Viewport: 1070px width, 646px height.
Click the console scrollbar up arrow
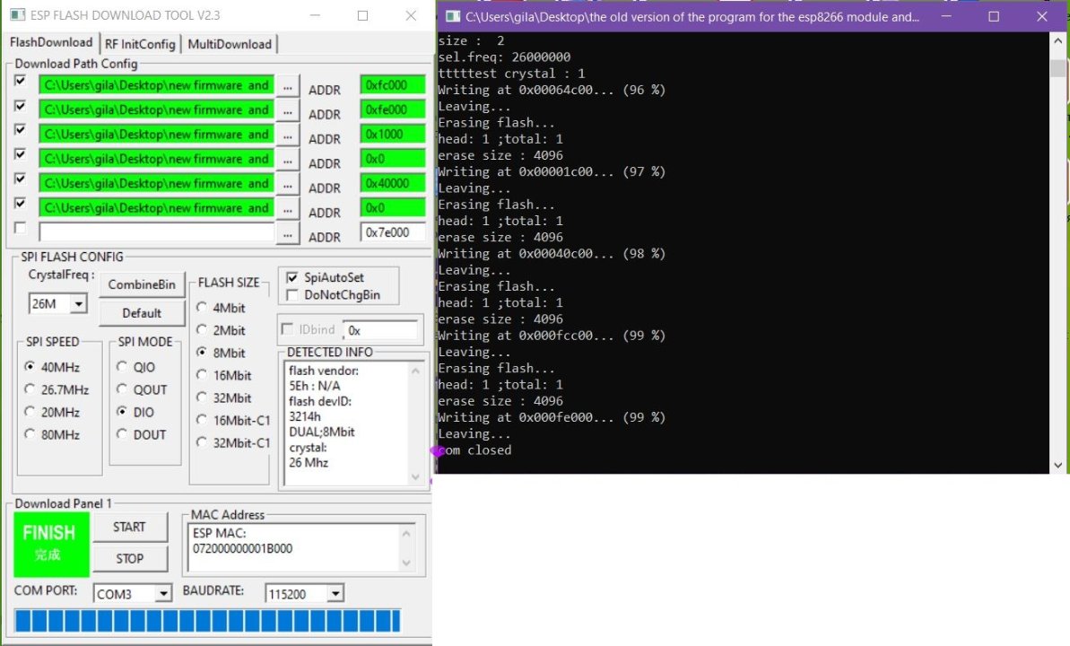click(x=1057, y=41)
